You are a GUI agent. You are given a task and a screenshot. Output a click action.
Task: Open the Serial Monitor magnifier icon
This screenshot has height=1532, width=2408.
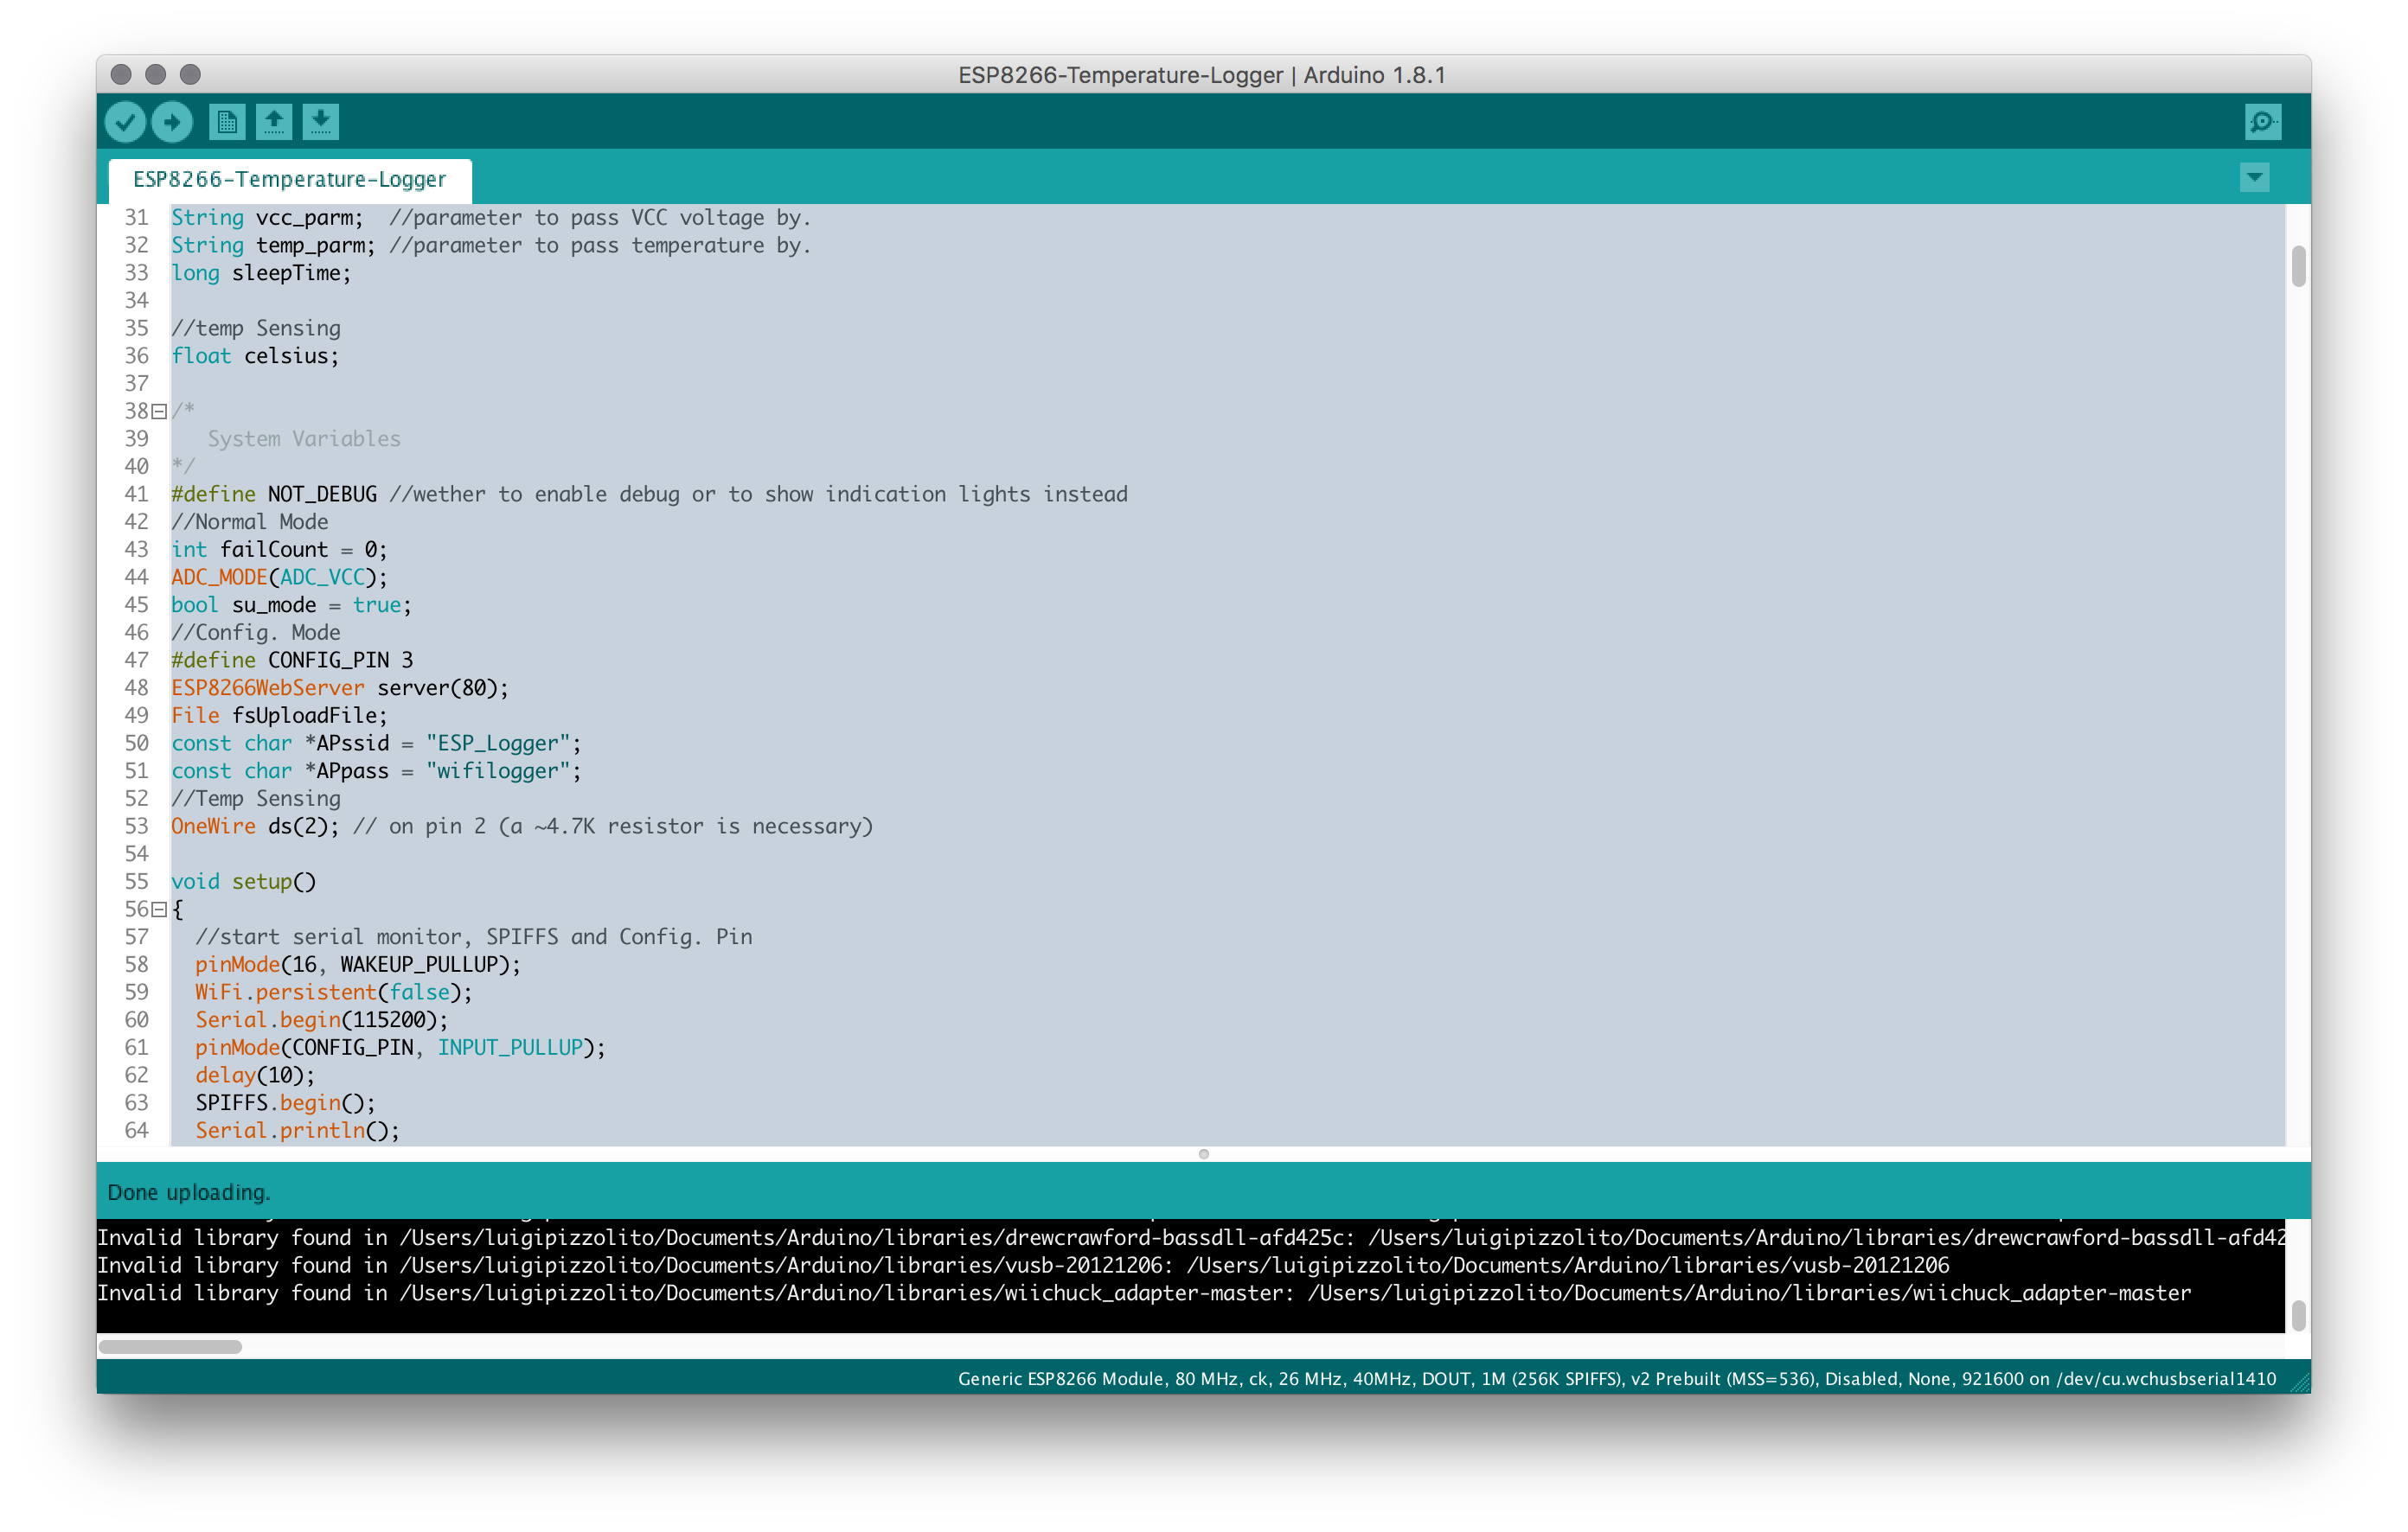[2262, 121]
